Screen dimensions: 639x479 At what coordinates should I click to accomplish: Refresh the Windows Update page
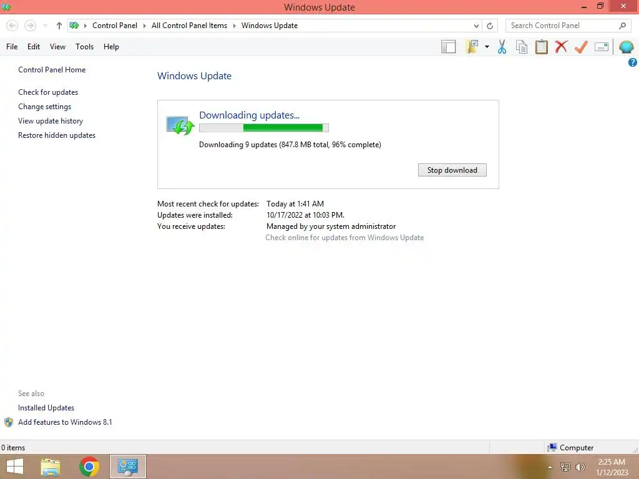tap(490, 26)
